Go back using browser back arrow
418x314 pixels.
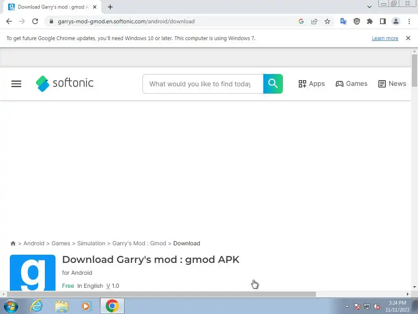pos(9,21)
